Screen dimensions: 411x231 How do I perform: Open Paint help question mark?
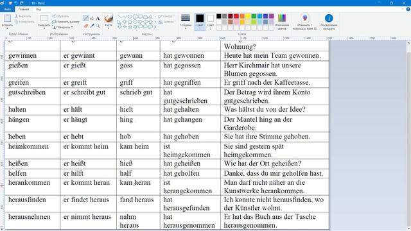408,9
